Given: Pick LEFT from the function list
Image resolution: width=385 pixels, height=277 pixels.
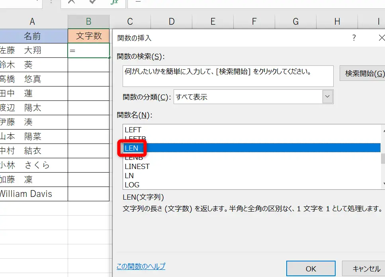Looking at the screenshot, I should 133,130.
